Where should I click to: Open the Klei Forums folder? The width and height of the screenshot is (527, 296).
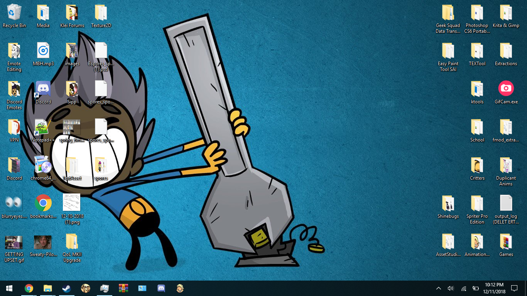click(x=72, y=16)
